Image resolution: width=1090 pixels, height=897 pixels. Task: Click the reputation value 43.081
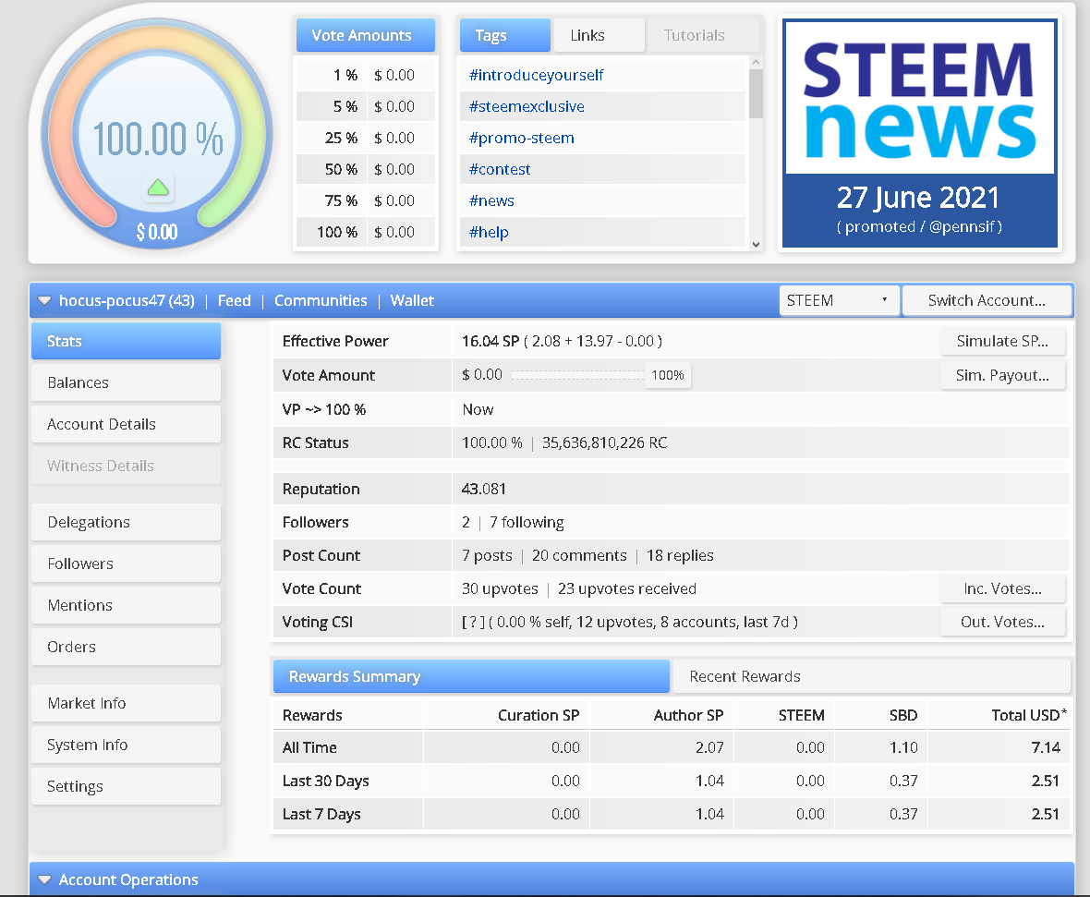[484, 490]
